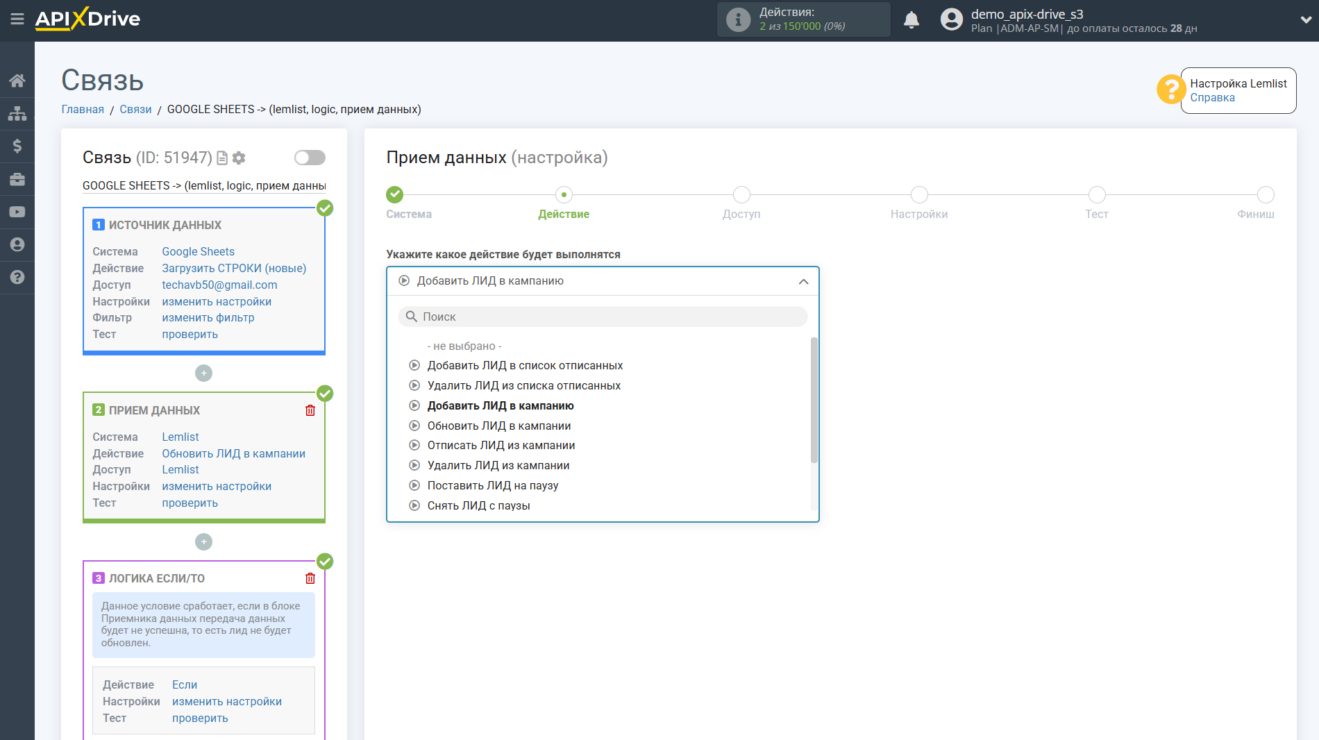This screenshot has height=740, width=1319.
Task: Delete the ПРИЕМ ДАННЫХ block
Action: [310, 410]
